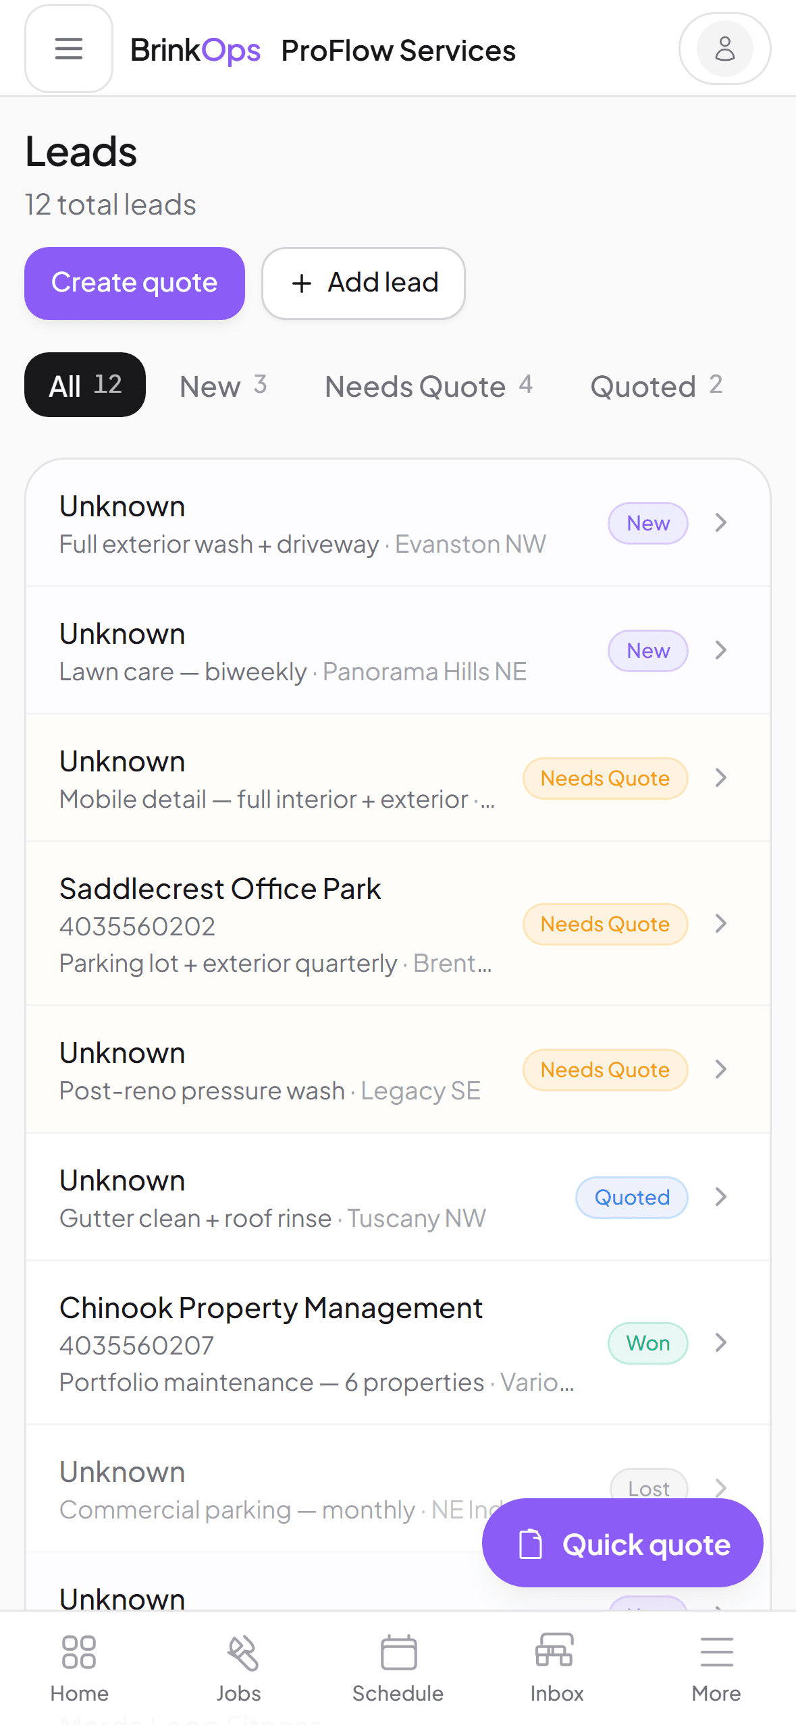Expand the Saddlecrest Office Park chevron
Viewport: 796px width, 1725px height.
pos(721,924)
